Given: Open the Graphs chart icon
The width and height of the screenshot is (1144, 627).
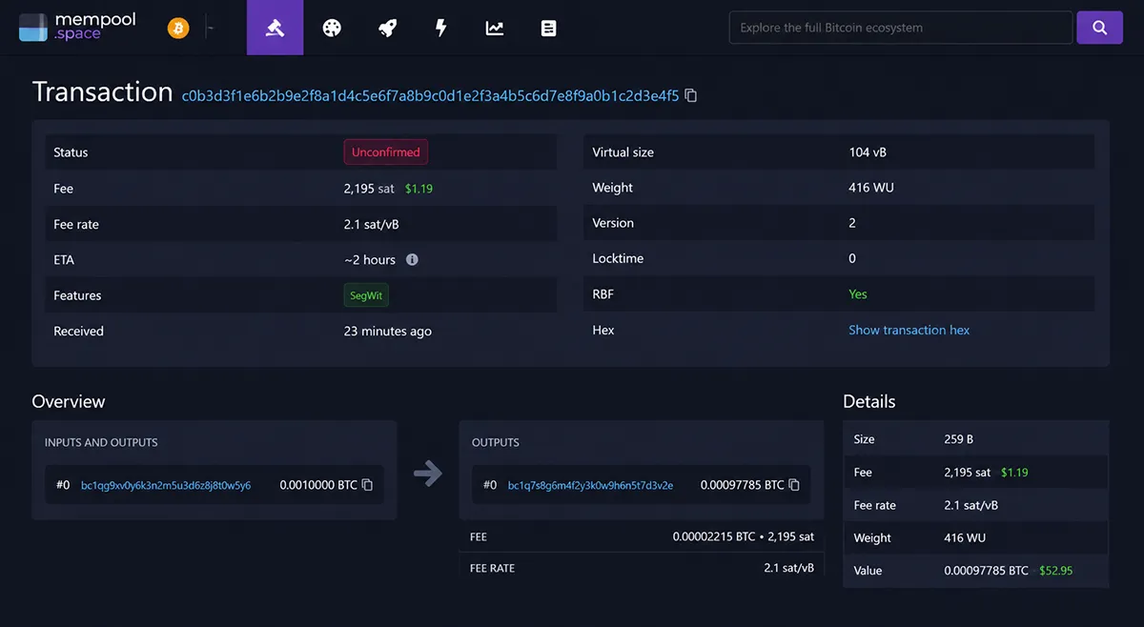Looking at the screenshot, I should point(495,28).
